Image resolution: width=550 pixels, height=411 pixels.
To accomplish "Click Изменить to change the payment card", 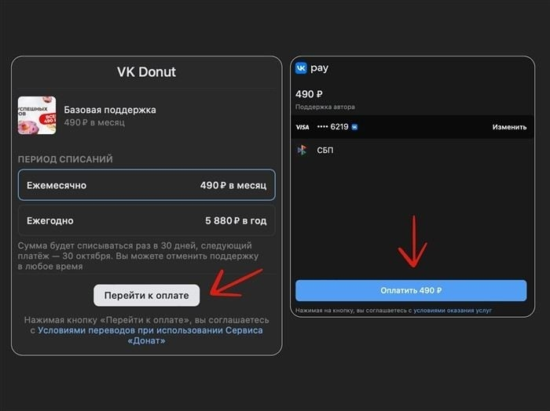I will (509, 126).
